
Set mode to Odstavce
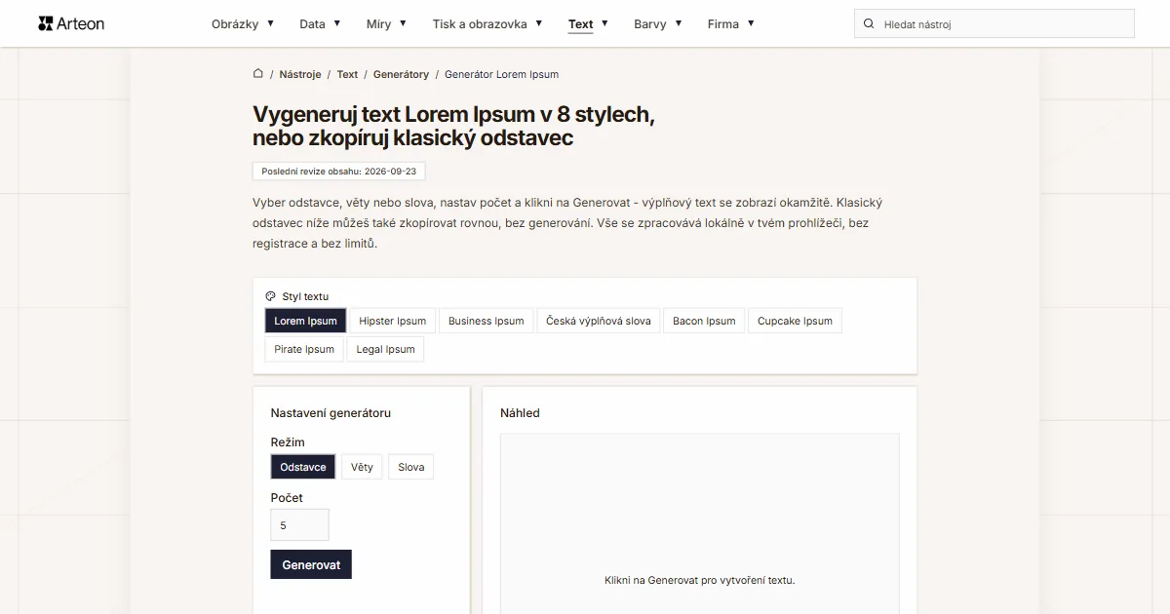click(x=303, y=467)
